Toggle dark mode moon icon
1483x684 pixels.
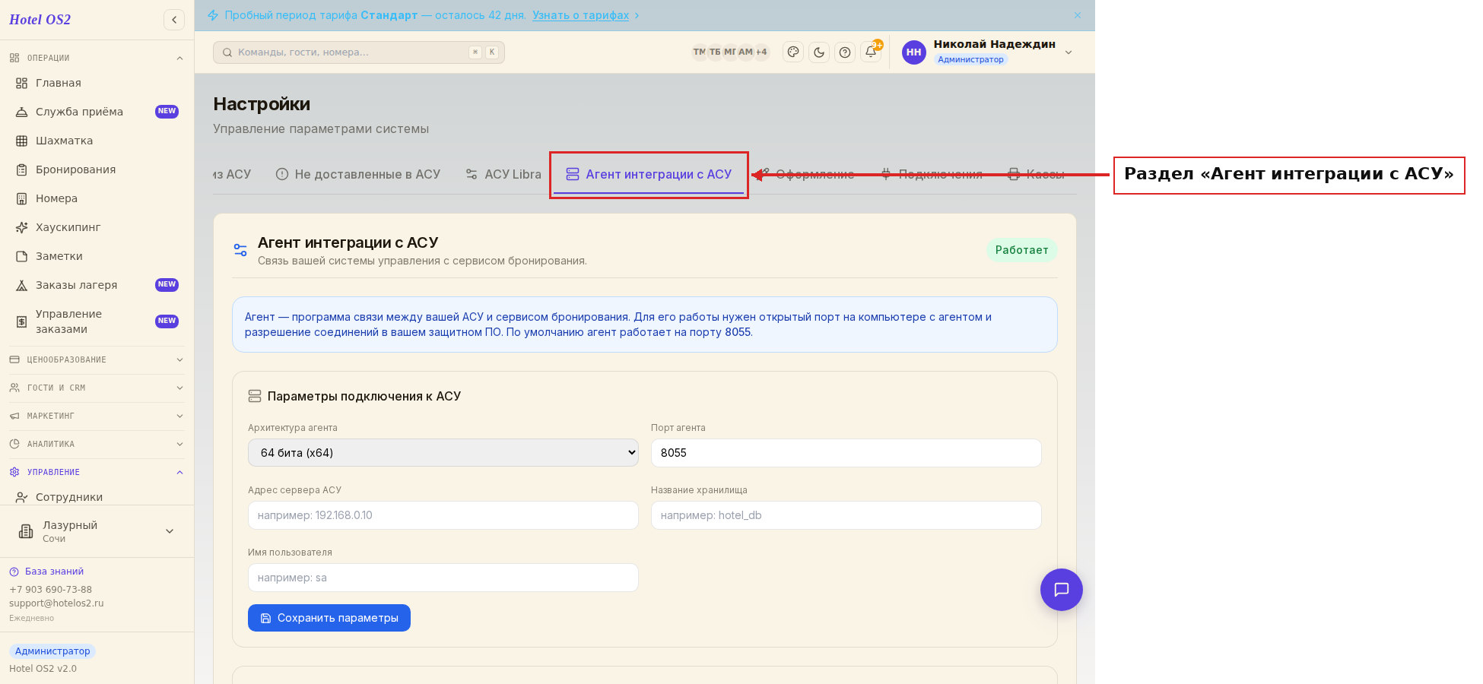pyautogui.click(x=819, y=52)
